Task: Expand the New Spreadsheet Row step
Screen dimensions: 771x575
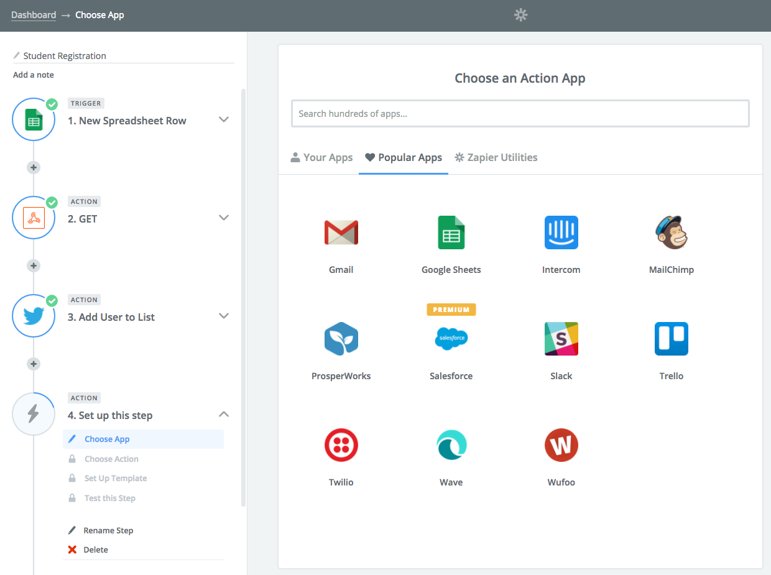Action: (224, 119)
